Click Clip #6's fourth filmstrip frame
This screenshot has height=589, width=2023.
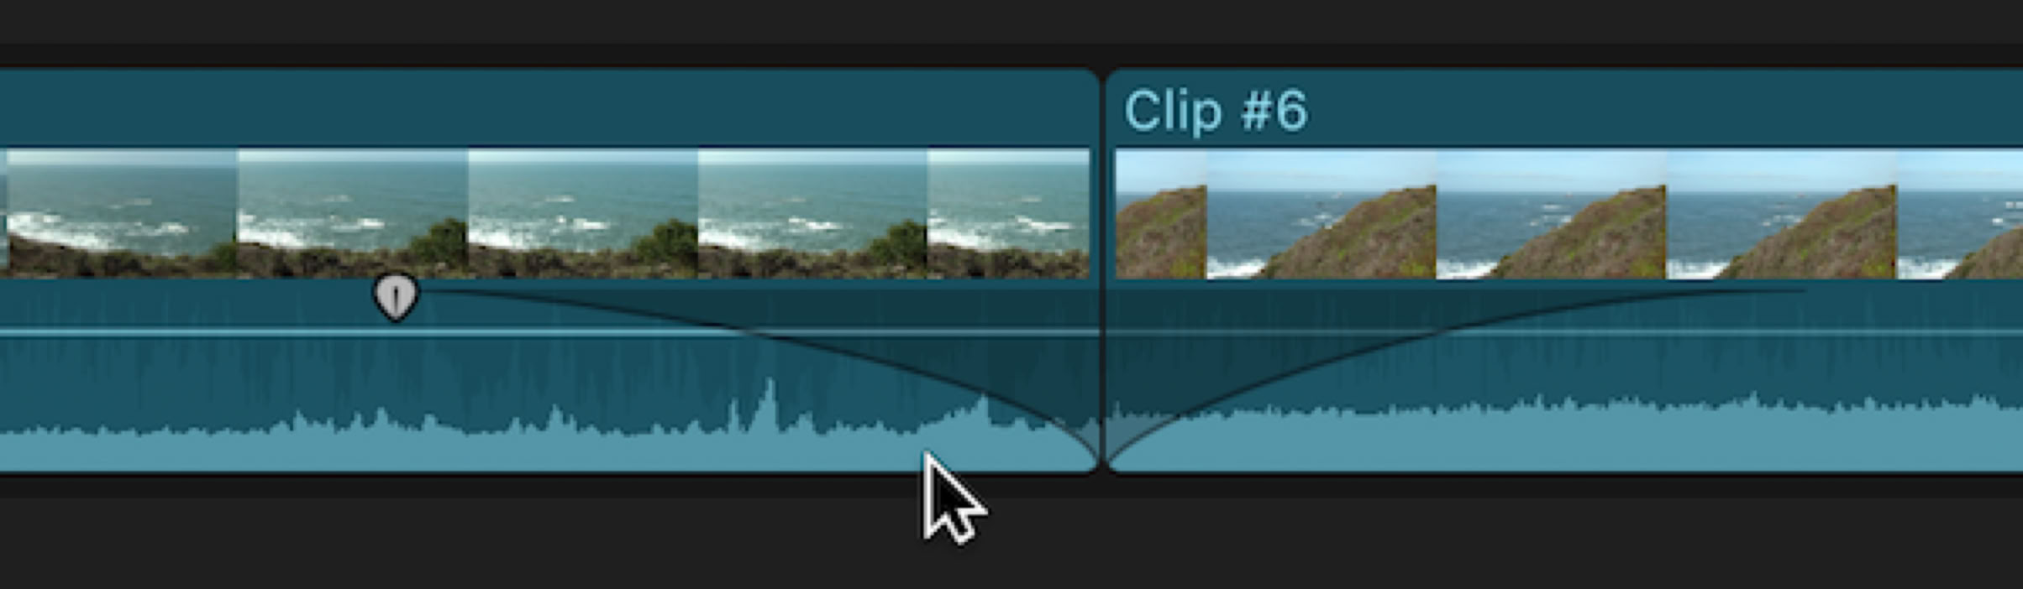coord(1781,213)
